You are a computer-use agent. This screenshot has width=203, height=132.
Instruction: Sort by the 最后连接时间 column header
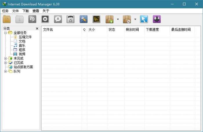tap(182, 30)
